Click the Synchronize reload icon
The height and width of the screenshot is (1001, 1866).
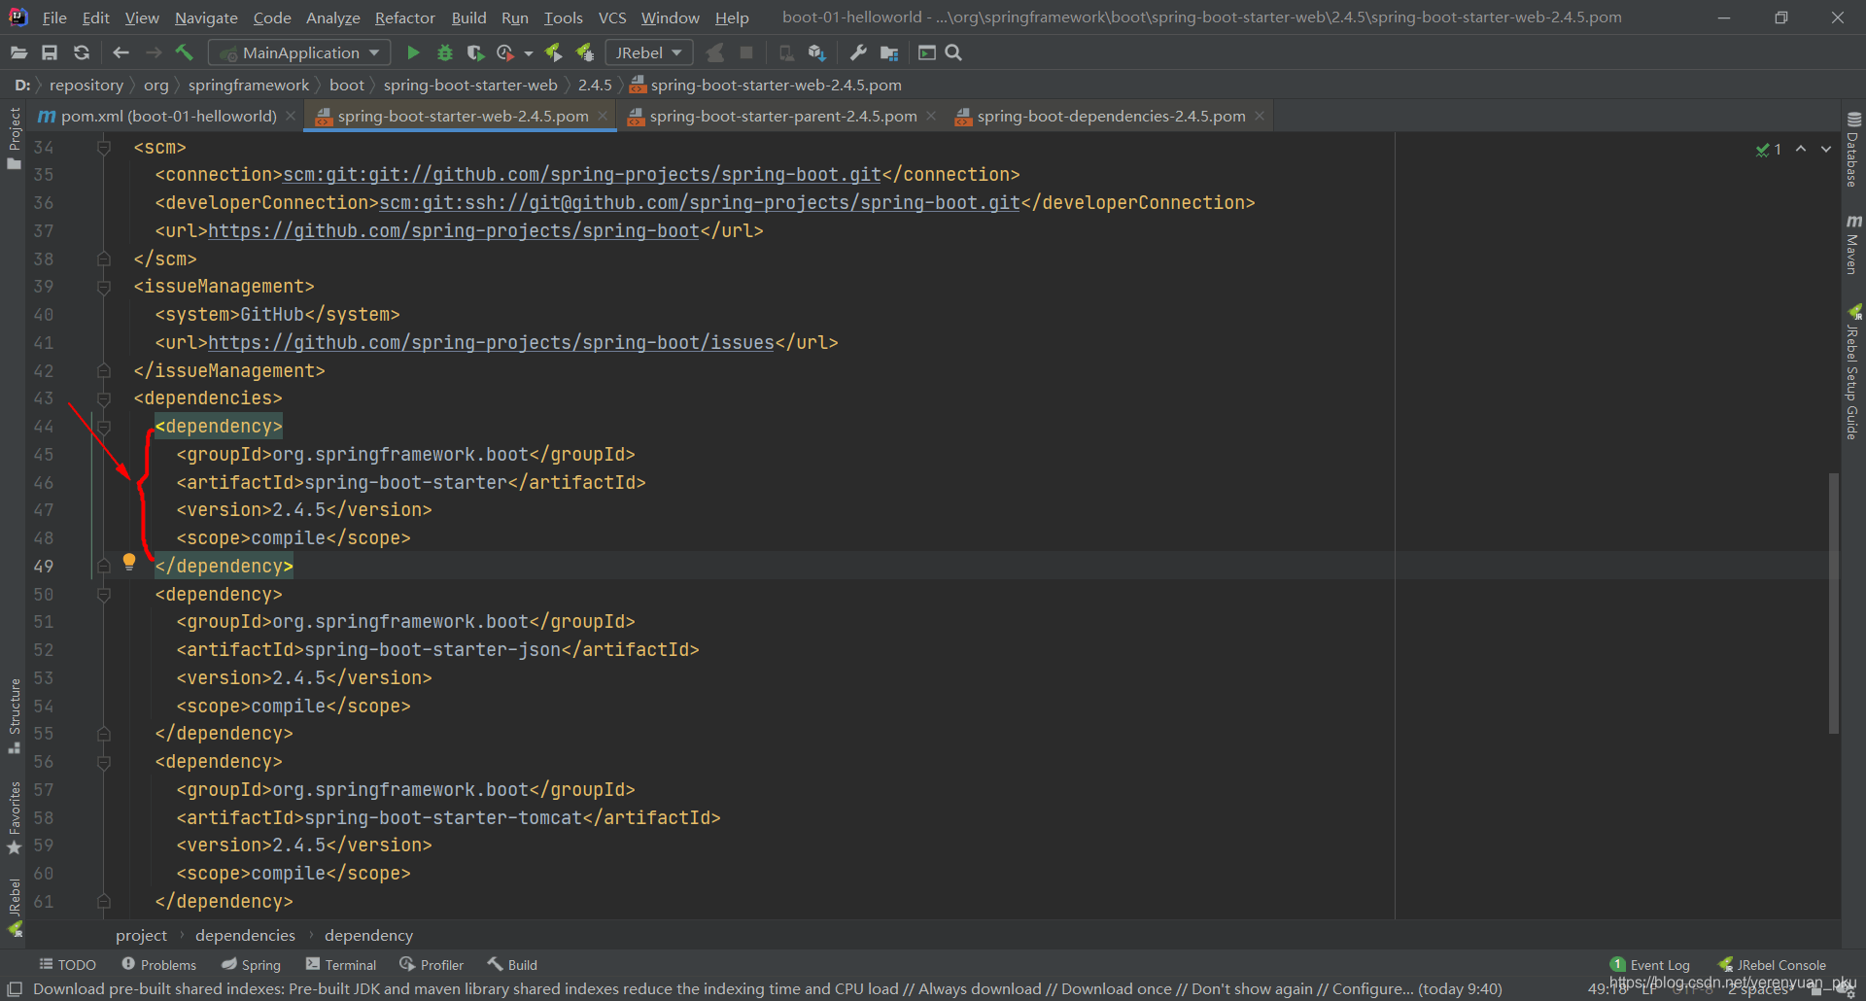click(82, 52)
